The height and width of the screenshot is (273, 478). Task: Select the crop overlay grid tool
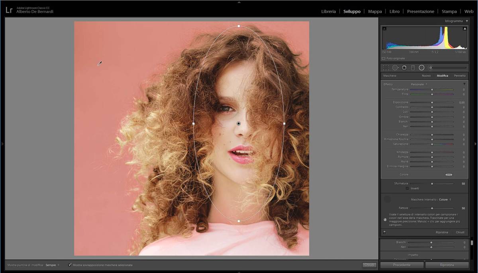point(386,68)
